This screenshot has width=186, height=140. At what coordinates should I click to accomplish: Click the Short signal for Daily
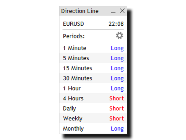[x=117, y=108]
